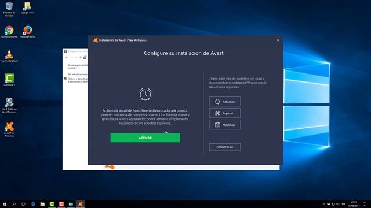
Task: Click the green ACTIVAR button
Action: coord(145,138)
